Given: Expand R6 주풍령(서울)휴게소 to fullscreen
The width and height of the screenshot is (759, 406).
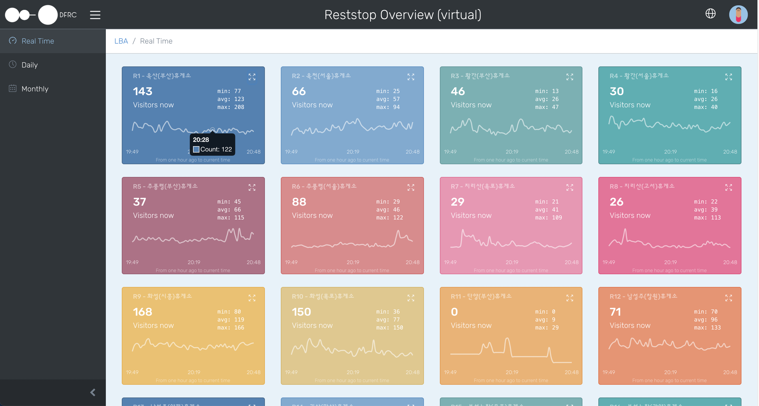Looking at the screenshot, I should point(411,187).
